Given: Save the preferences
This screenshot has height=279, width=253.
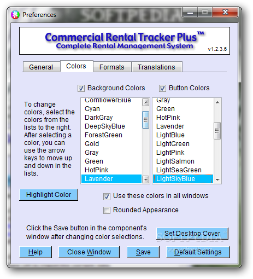Looking at the screenshot, I should point(143,252).
